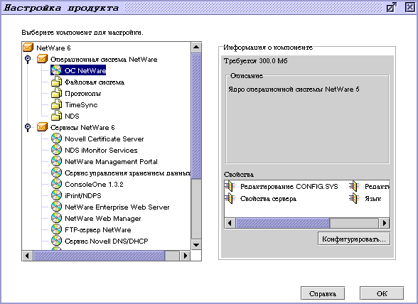Collapse the Операционная система NetWare tree node

pyautogui.click(x=28, y=59)
